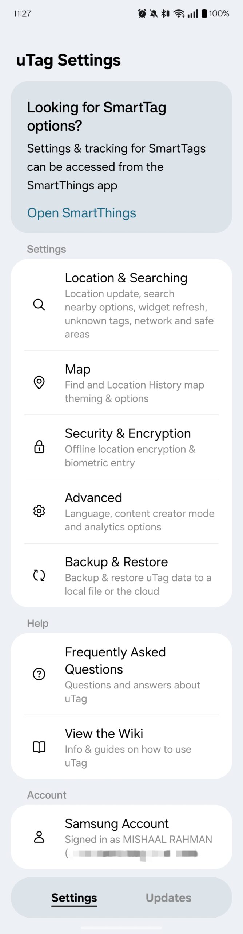Tap the map pin icon
The height and width of the screenshot is (934, 243).
click(39, 382)
